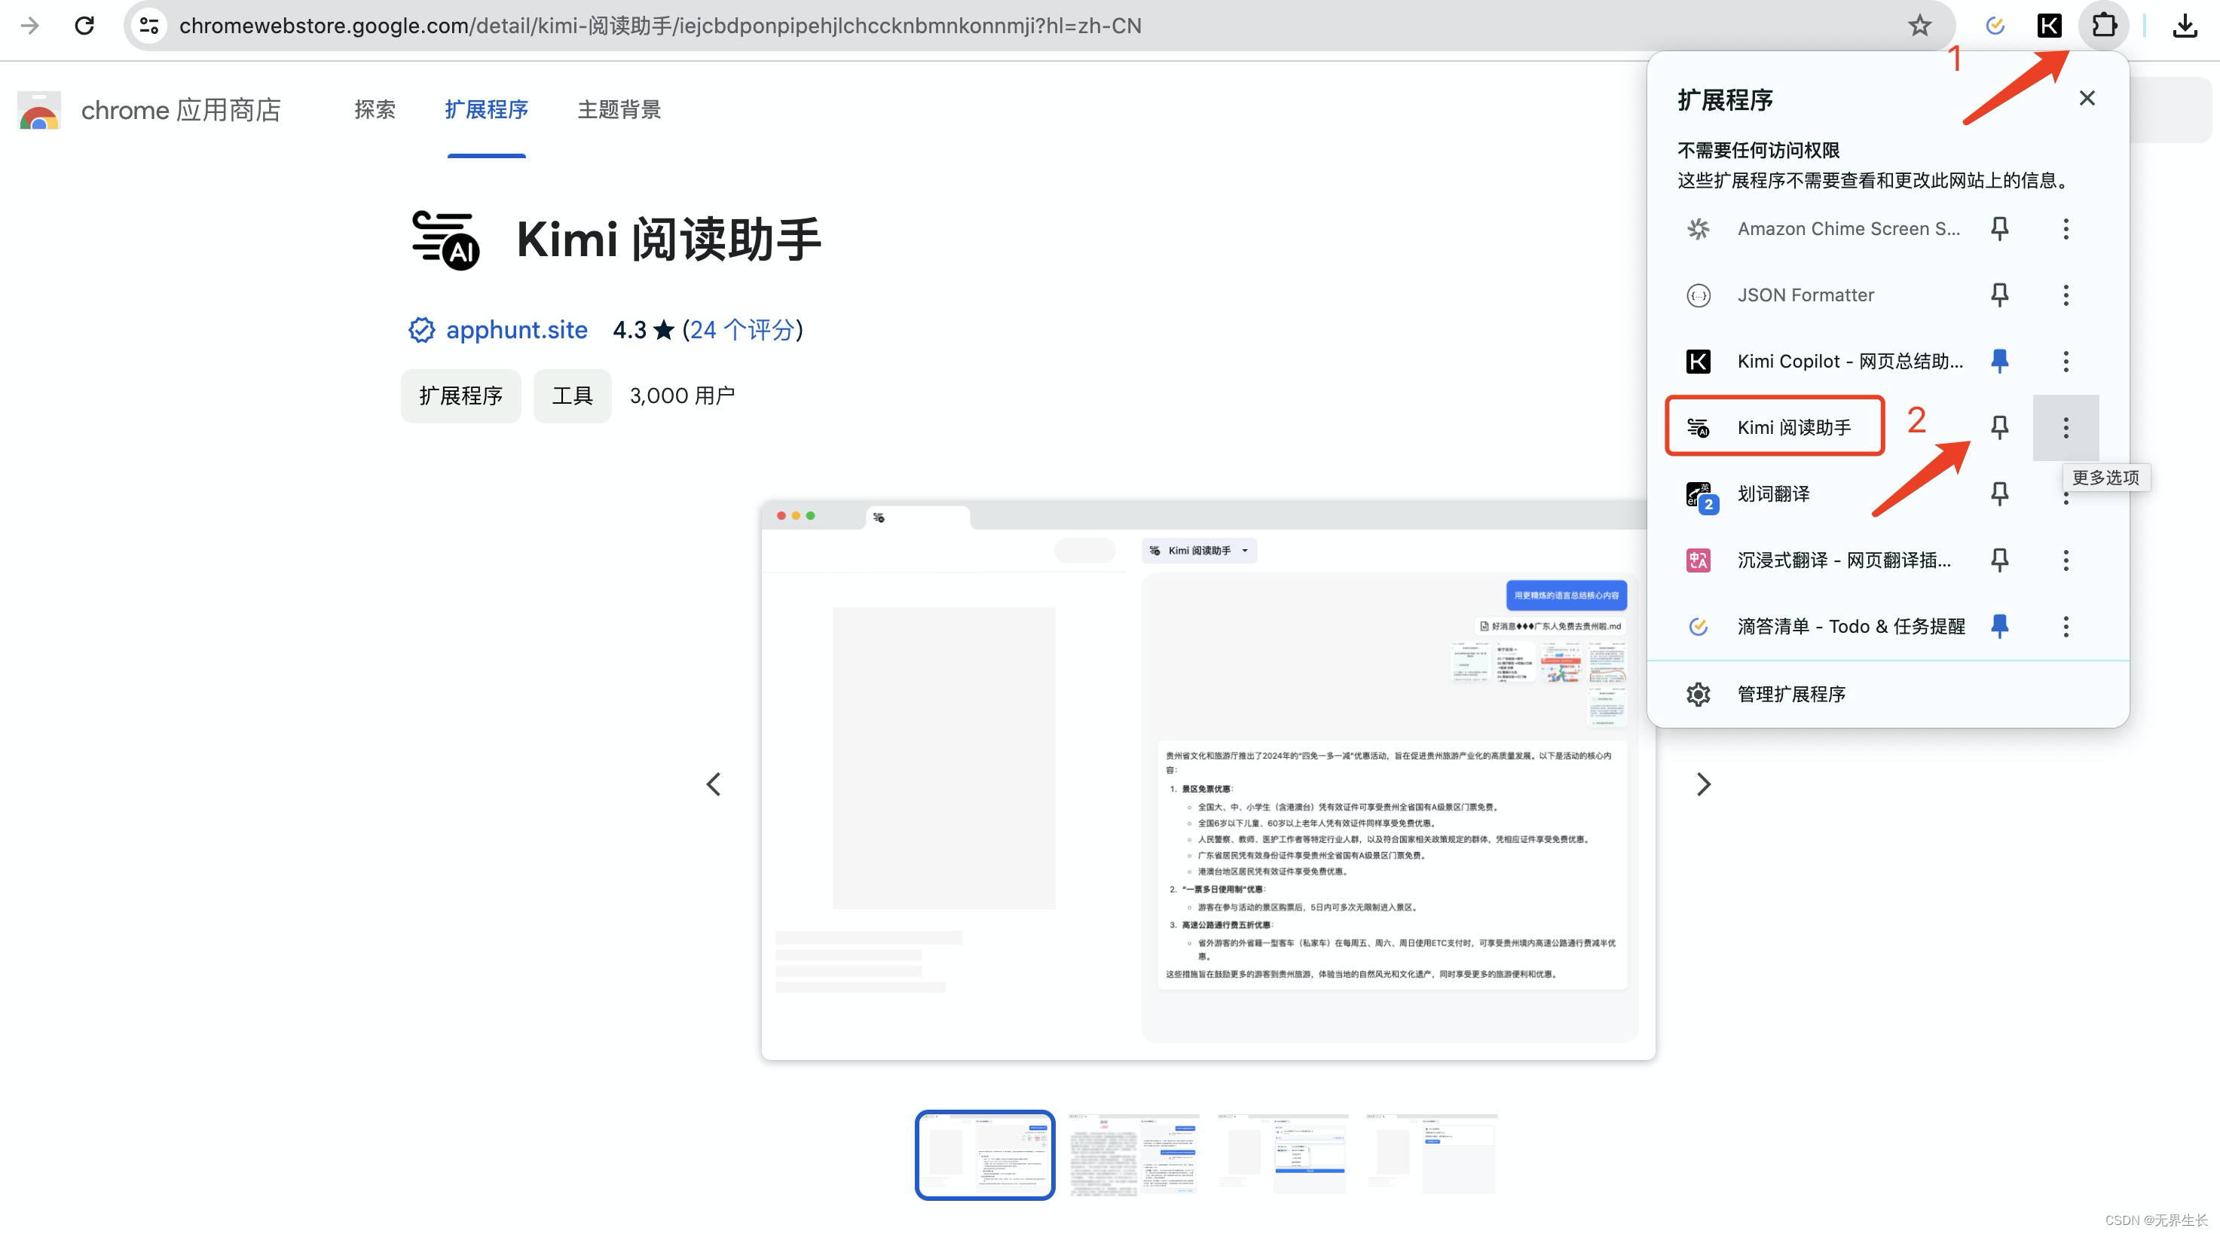Select the second screenshot thumbnail
This screenshot has height=1234, width=2220.
coord(1133,1155)
